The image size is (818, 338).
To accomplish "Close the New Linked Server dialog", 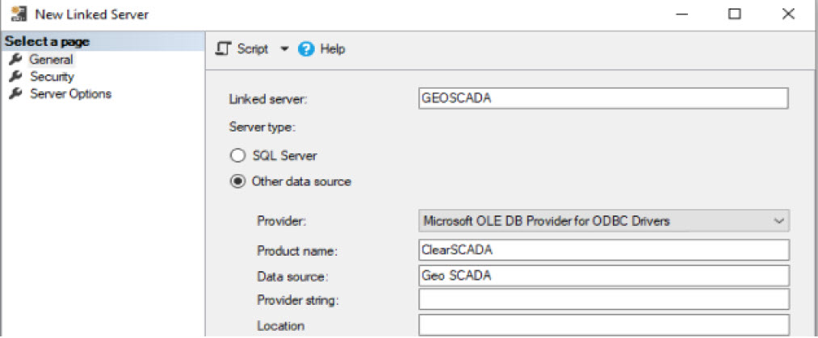I will pyautogui.click(x=788, y=14).
